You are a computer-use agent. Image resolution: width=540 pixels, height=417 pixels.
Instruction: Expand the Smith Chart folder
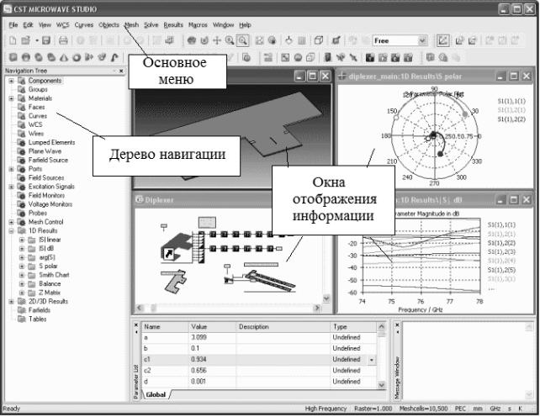(x=22, y=275)
